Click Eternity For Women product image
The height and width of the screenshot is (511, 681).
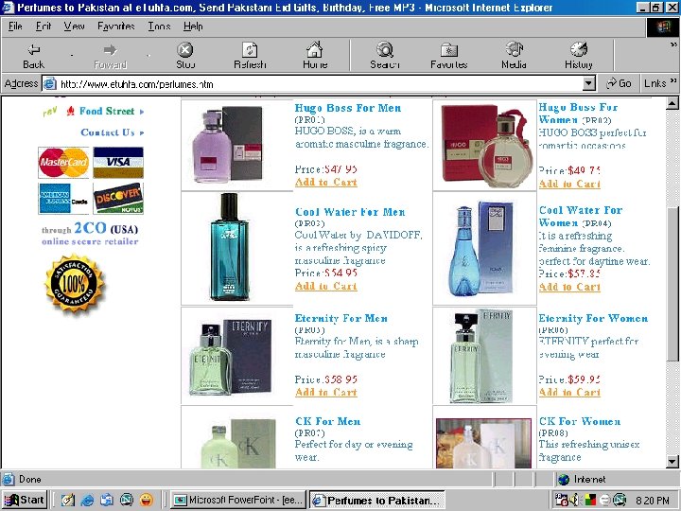coord(481,356)
